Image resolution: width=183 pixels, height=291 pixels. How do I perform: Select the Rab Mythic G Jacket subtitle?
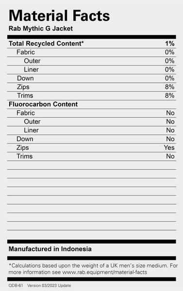[x=41, y=29]
